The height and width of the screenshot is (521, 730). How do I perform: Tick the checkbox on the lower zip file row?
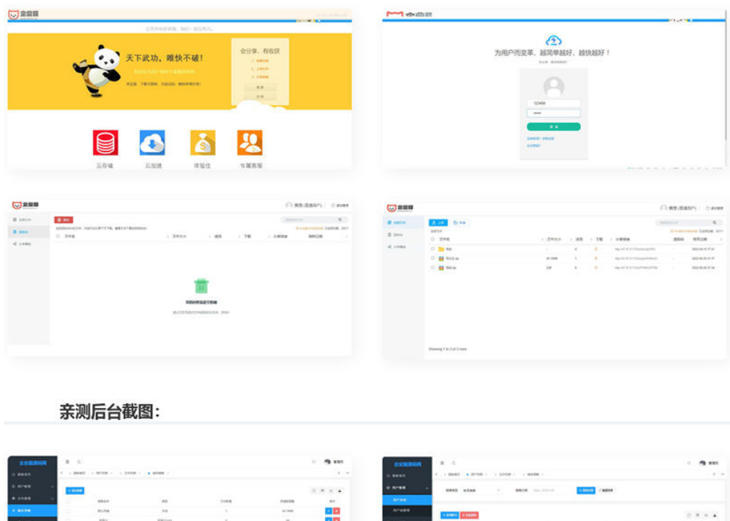tap(432, 268)
